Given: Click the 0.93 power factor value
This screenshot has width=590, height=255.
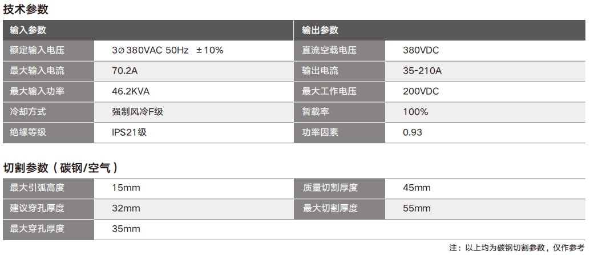Looking at the screenshot, I should [x=413, y=132].
